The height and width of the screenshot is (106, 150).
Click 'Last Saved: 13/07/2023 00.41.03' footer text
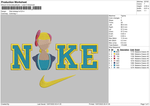49,104
